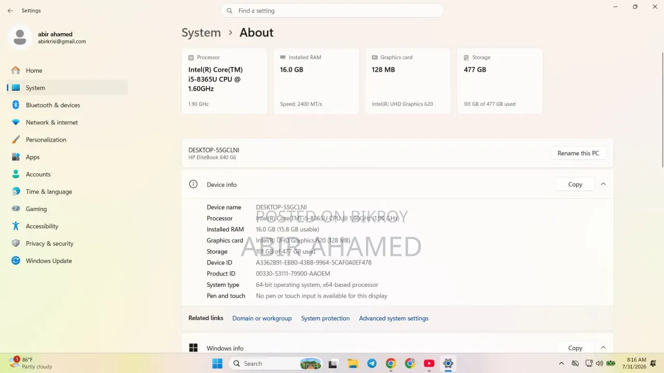Click the Time & language globe icon
This screenshot has width=664, height=373.
(16, 191)
